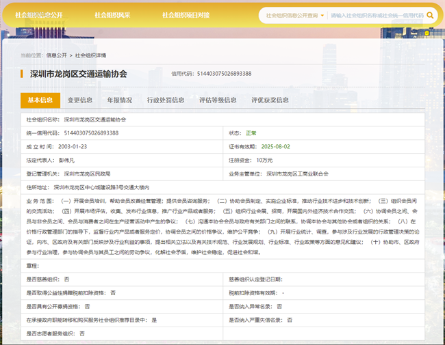Screen dimensions: 445x345
Task: Click the green 正常 status value
Action: (x=251, y=133)
